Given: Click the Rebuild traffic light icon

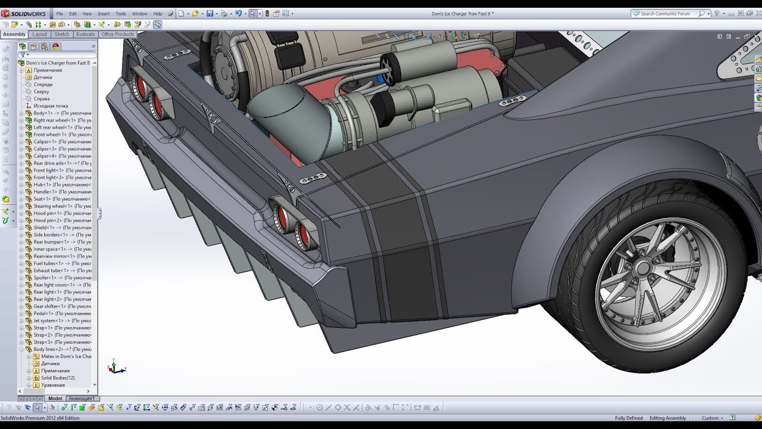Looking at the screenshot, I should tap(267, 13).
